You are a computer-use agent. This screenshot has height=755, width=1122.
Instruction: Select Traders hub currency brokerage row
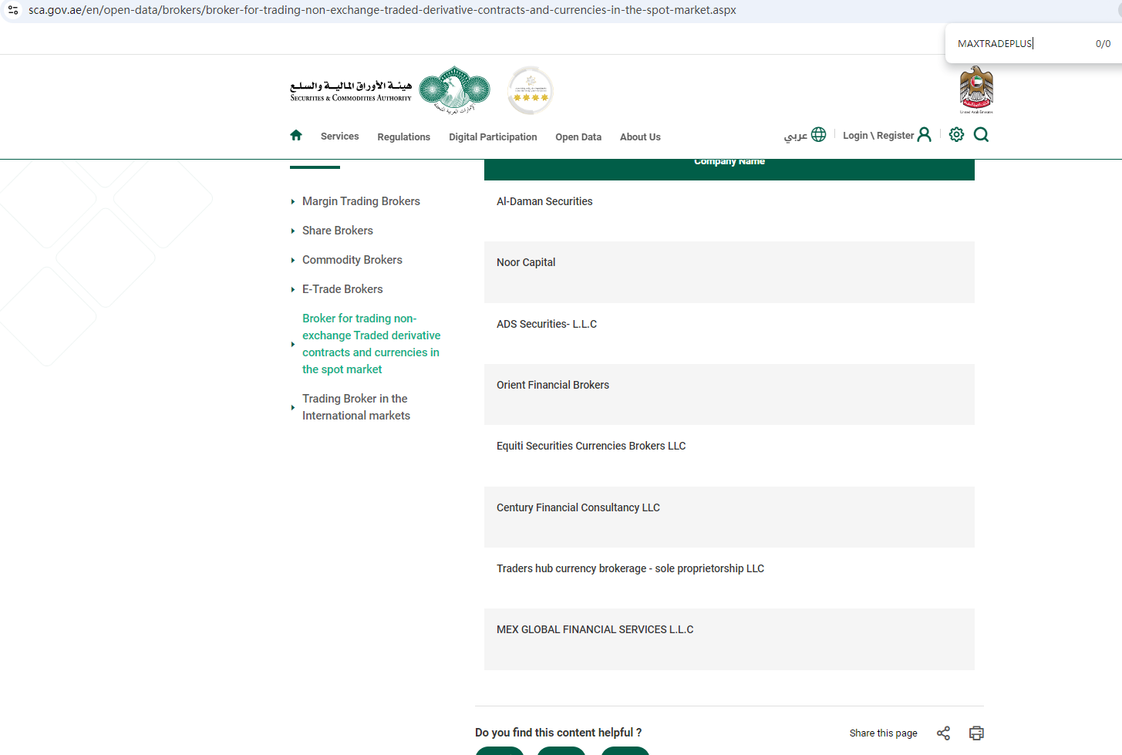(x=729, y=578)
